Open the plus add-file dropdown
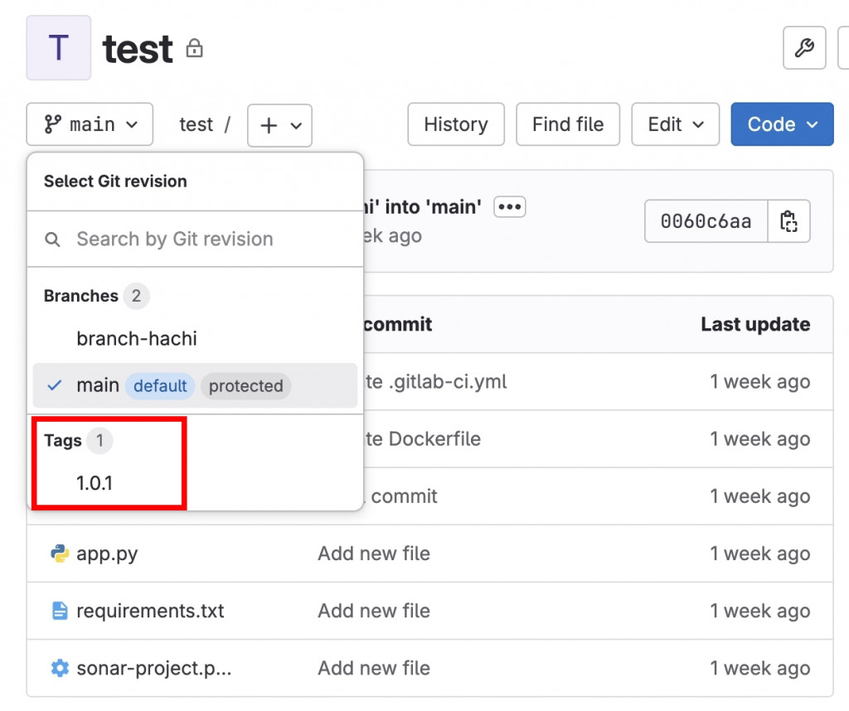Viewport: 849px width, 711px height. (x=279, y=125)
